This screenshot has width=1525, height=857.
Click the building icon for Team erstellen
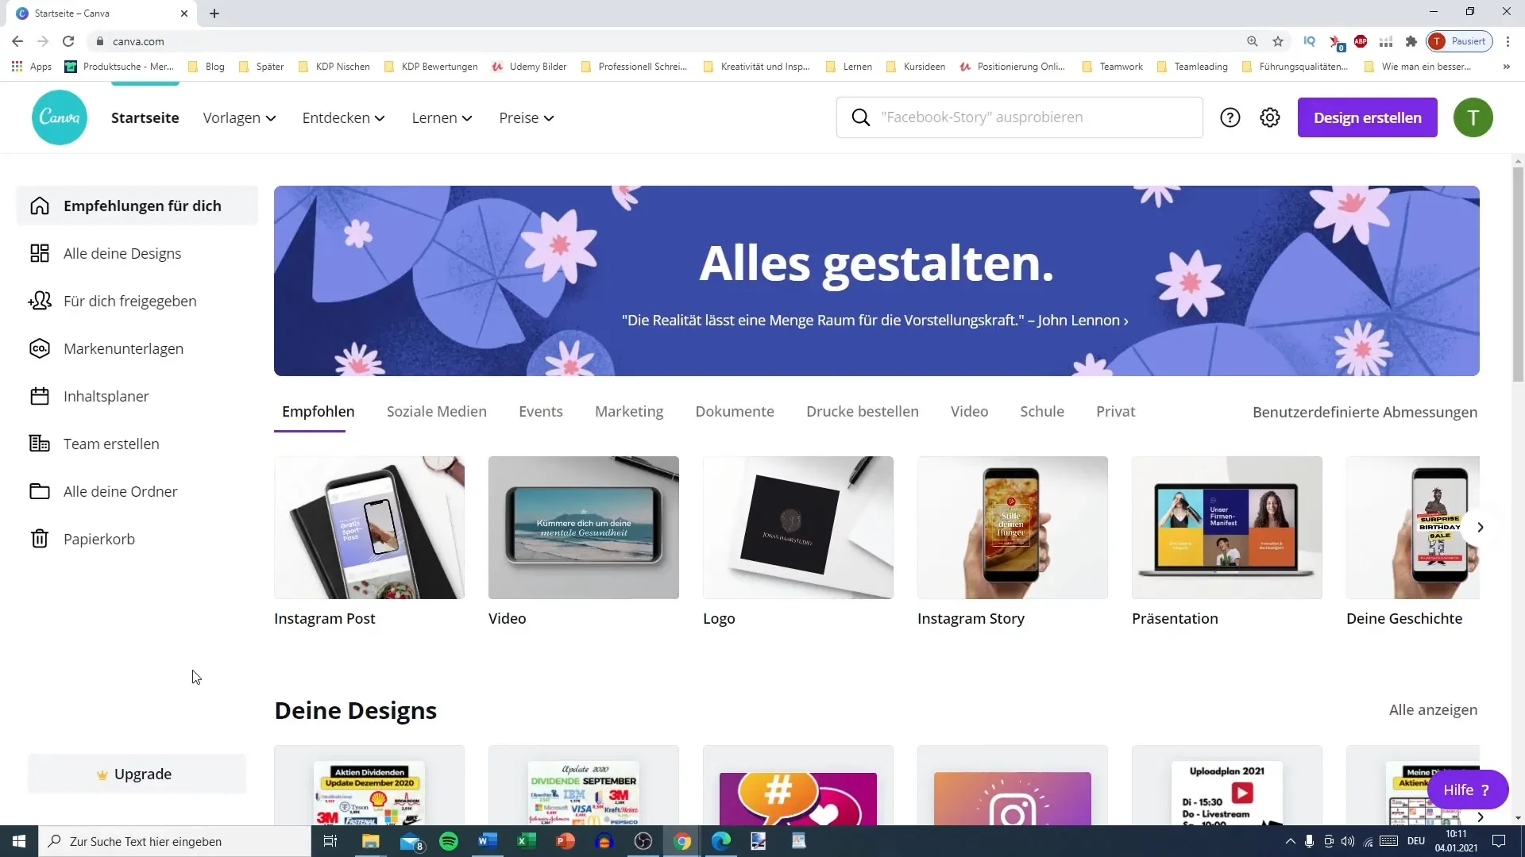40,444
